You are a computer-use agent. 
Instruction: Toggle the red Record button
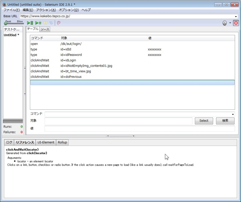point(236,23)
